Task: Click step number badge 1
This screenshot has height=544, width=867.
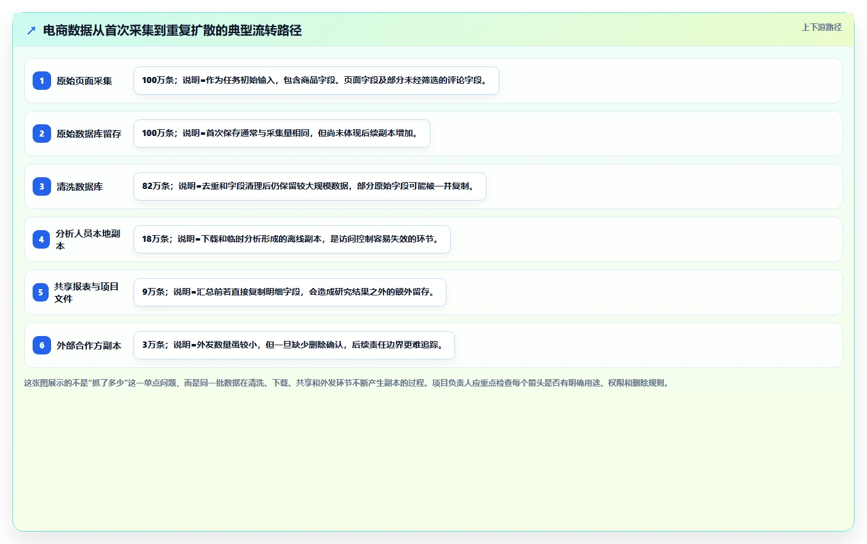Action: point(42,81)
